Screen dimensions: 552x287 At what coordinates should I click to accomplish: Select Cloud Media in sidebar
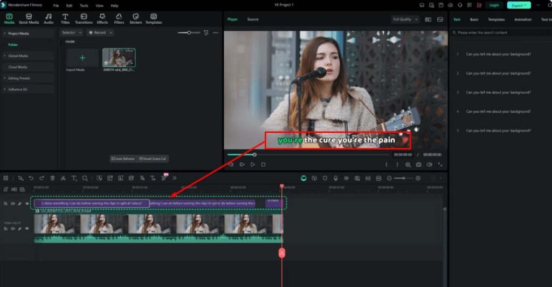28,67
